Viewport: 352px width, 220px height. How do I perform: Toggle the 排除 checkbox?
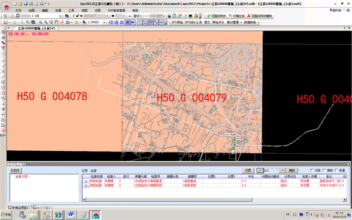324,170
